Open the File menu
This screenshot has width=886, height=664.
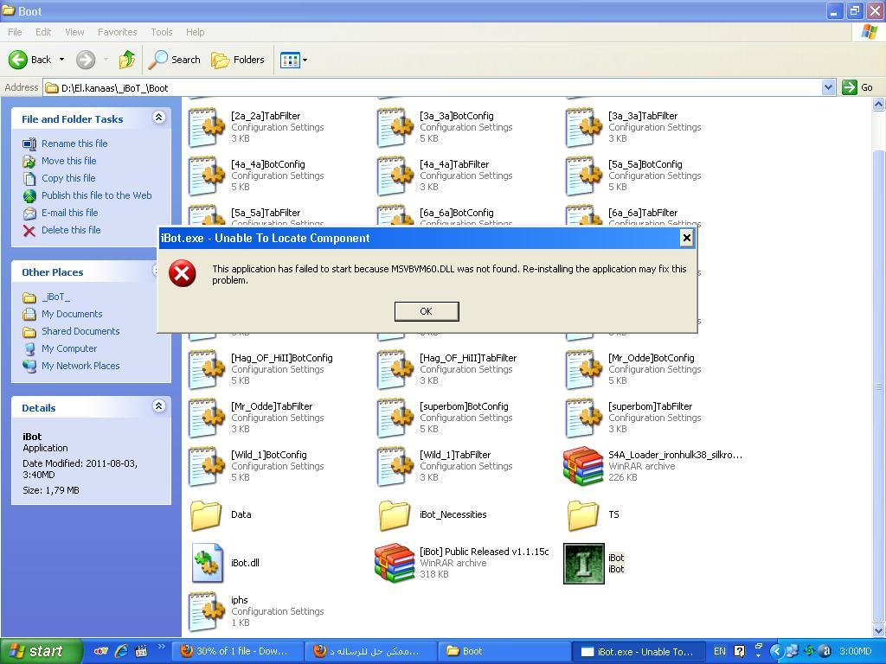15,32
